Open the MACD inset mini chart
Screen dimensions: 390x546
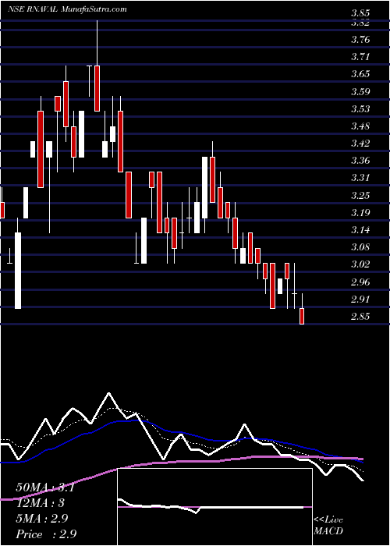[x=214, y=507]
